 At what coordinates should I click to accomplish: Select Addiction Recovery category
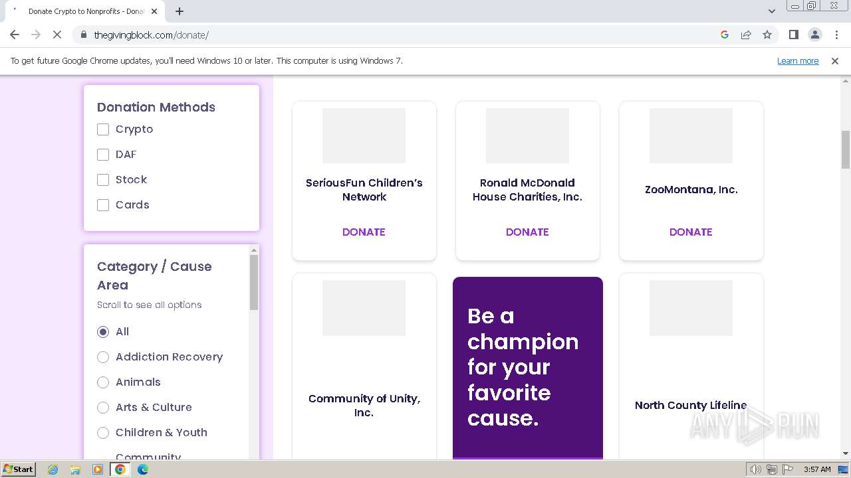[x=103, y=357]
